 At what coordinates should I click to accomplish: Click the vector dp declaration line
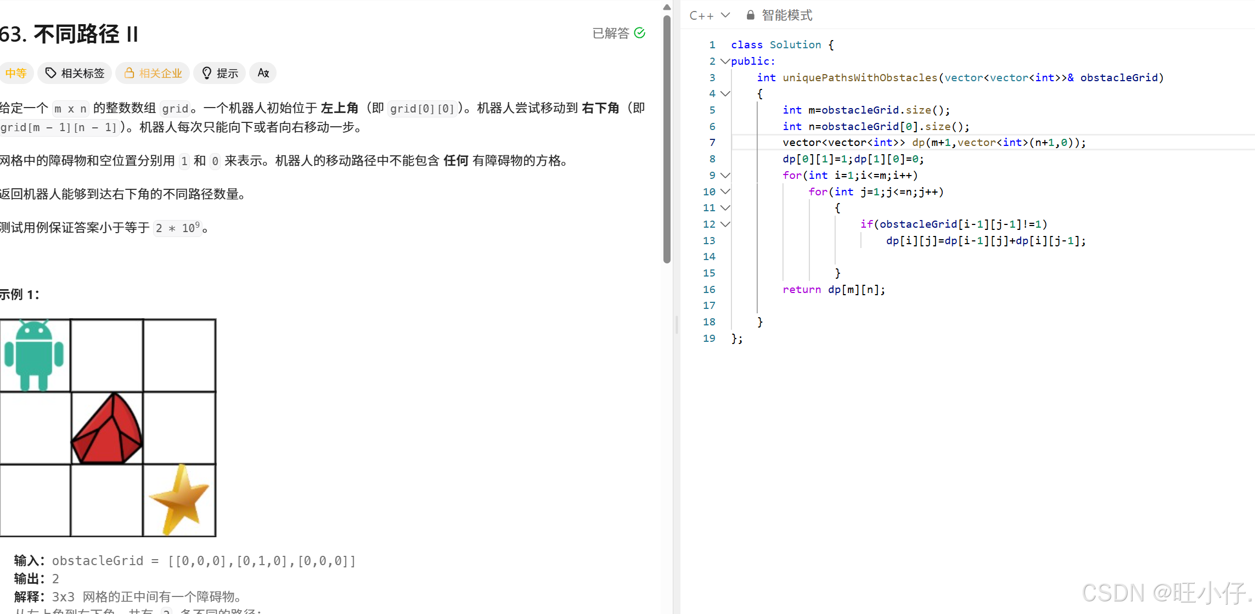[x=934, y=143]
